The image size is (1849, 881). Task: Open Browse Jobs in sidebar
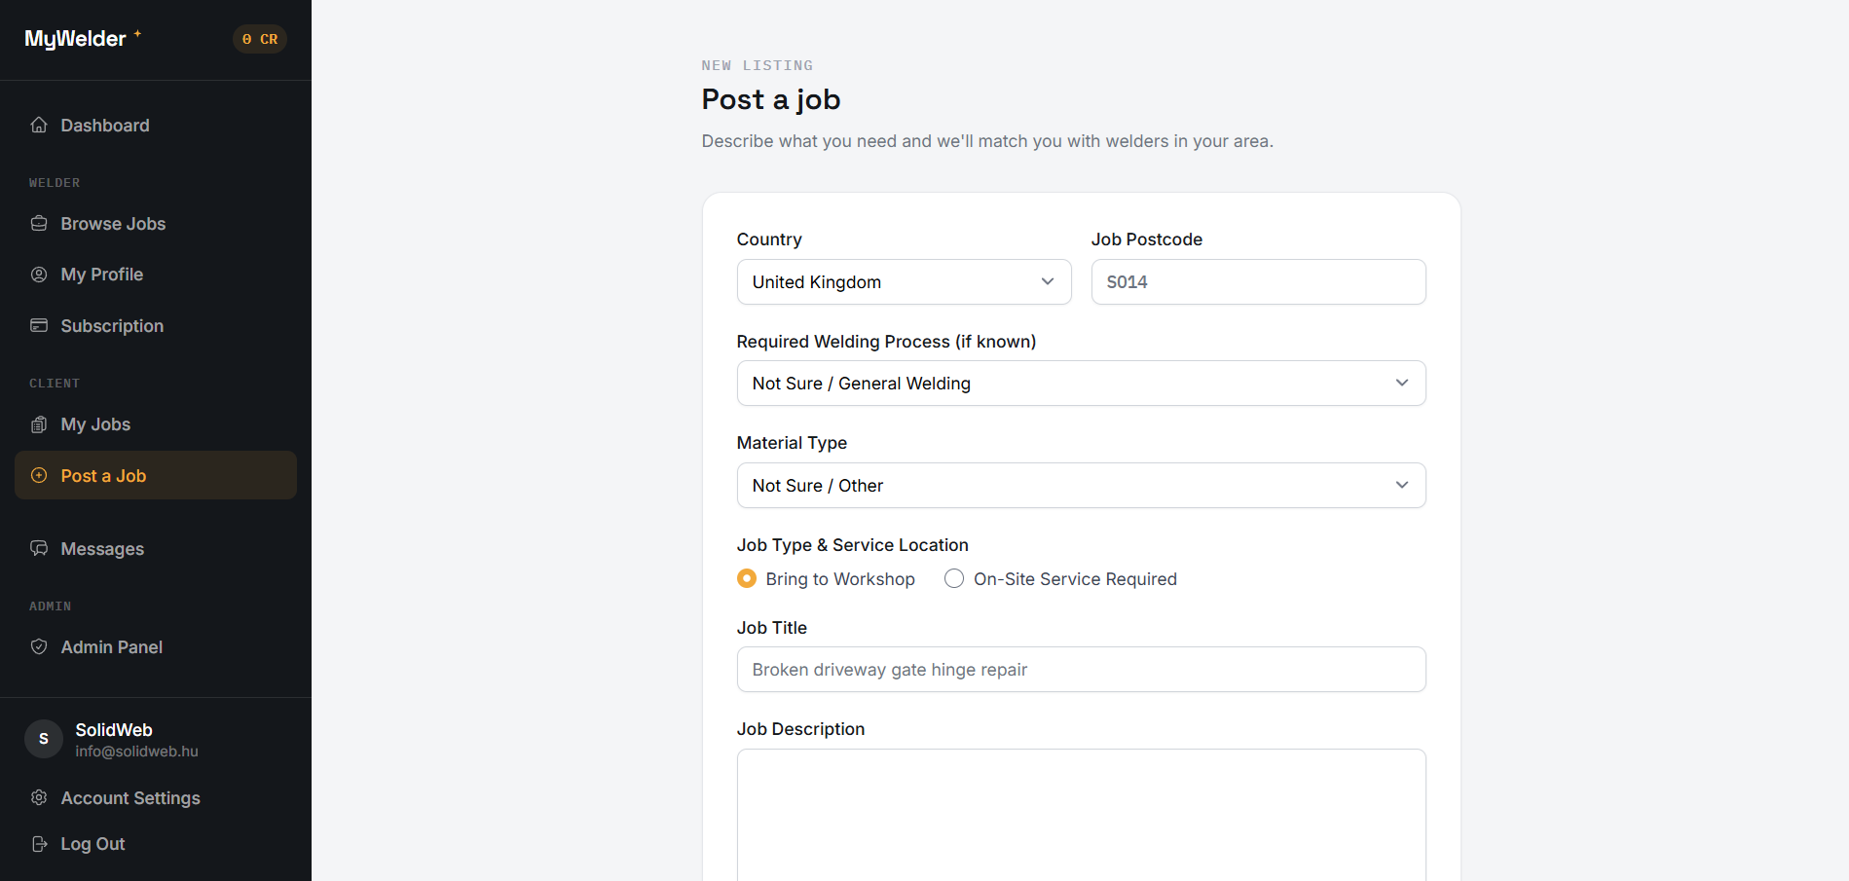(x=156, y=223)
